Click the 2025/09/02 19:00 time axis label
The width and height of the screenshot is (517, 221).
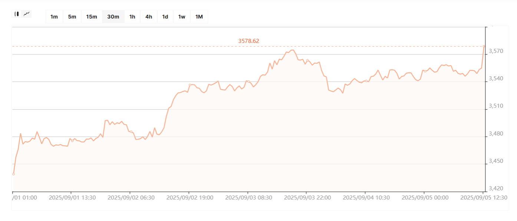point(190,198)
